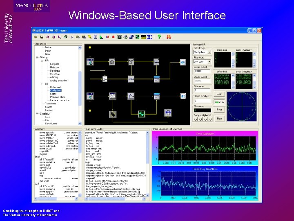This screenshot has height=221, width=294.
Task: Click the chip processor toolbar icon
Action: coord(119,37)
